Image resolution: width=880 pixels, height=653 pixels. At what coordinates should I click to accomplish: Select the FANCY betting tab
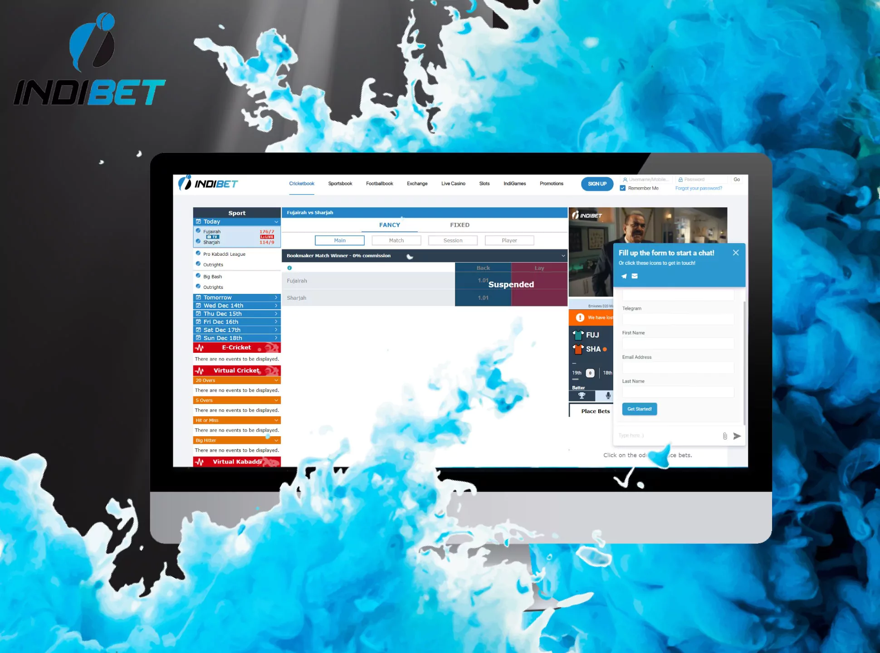388,224
